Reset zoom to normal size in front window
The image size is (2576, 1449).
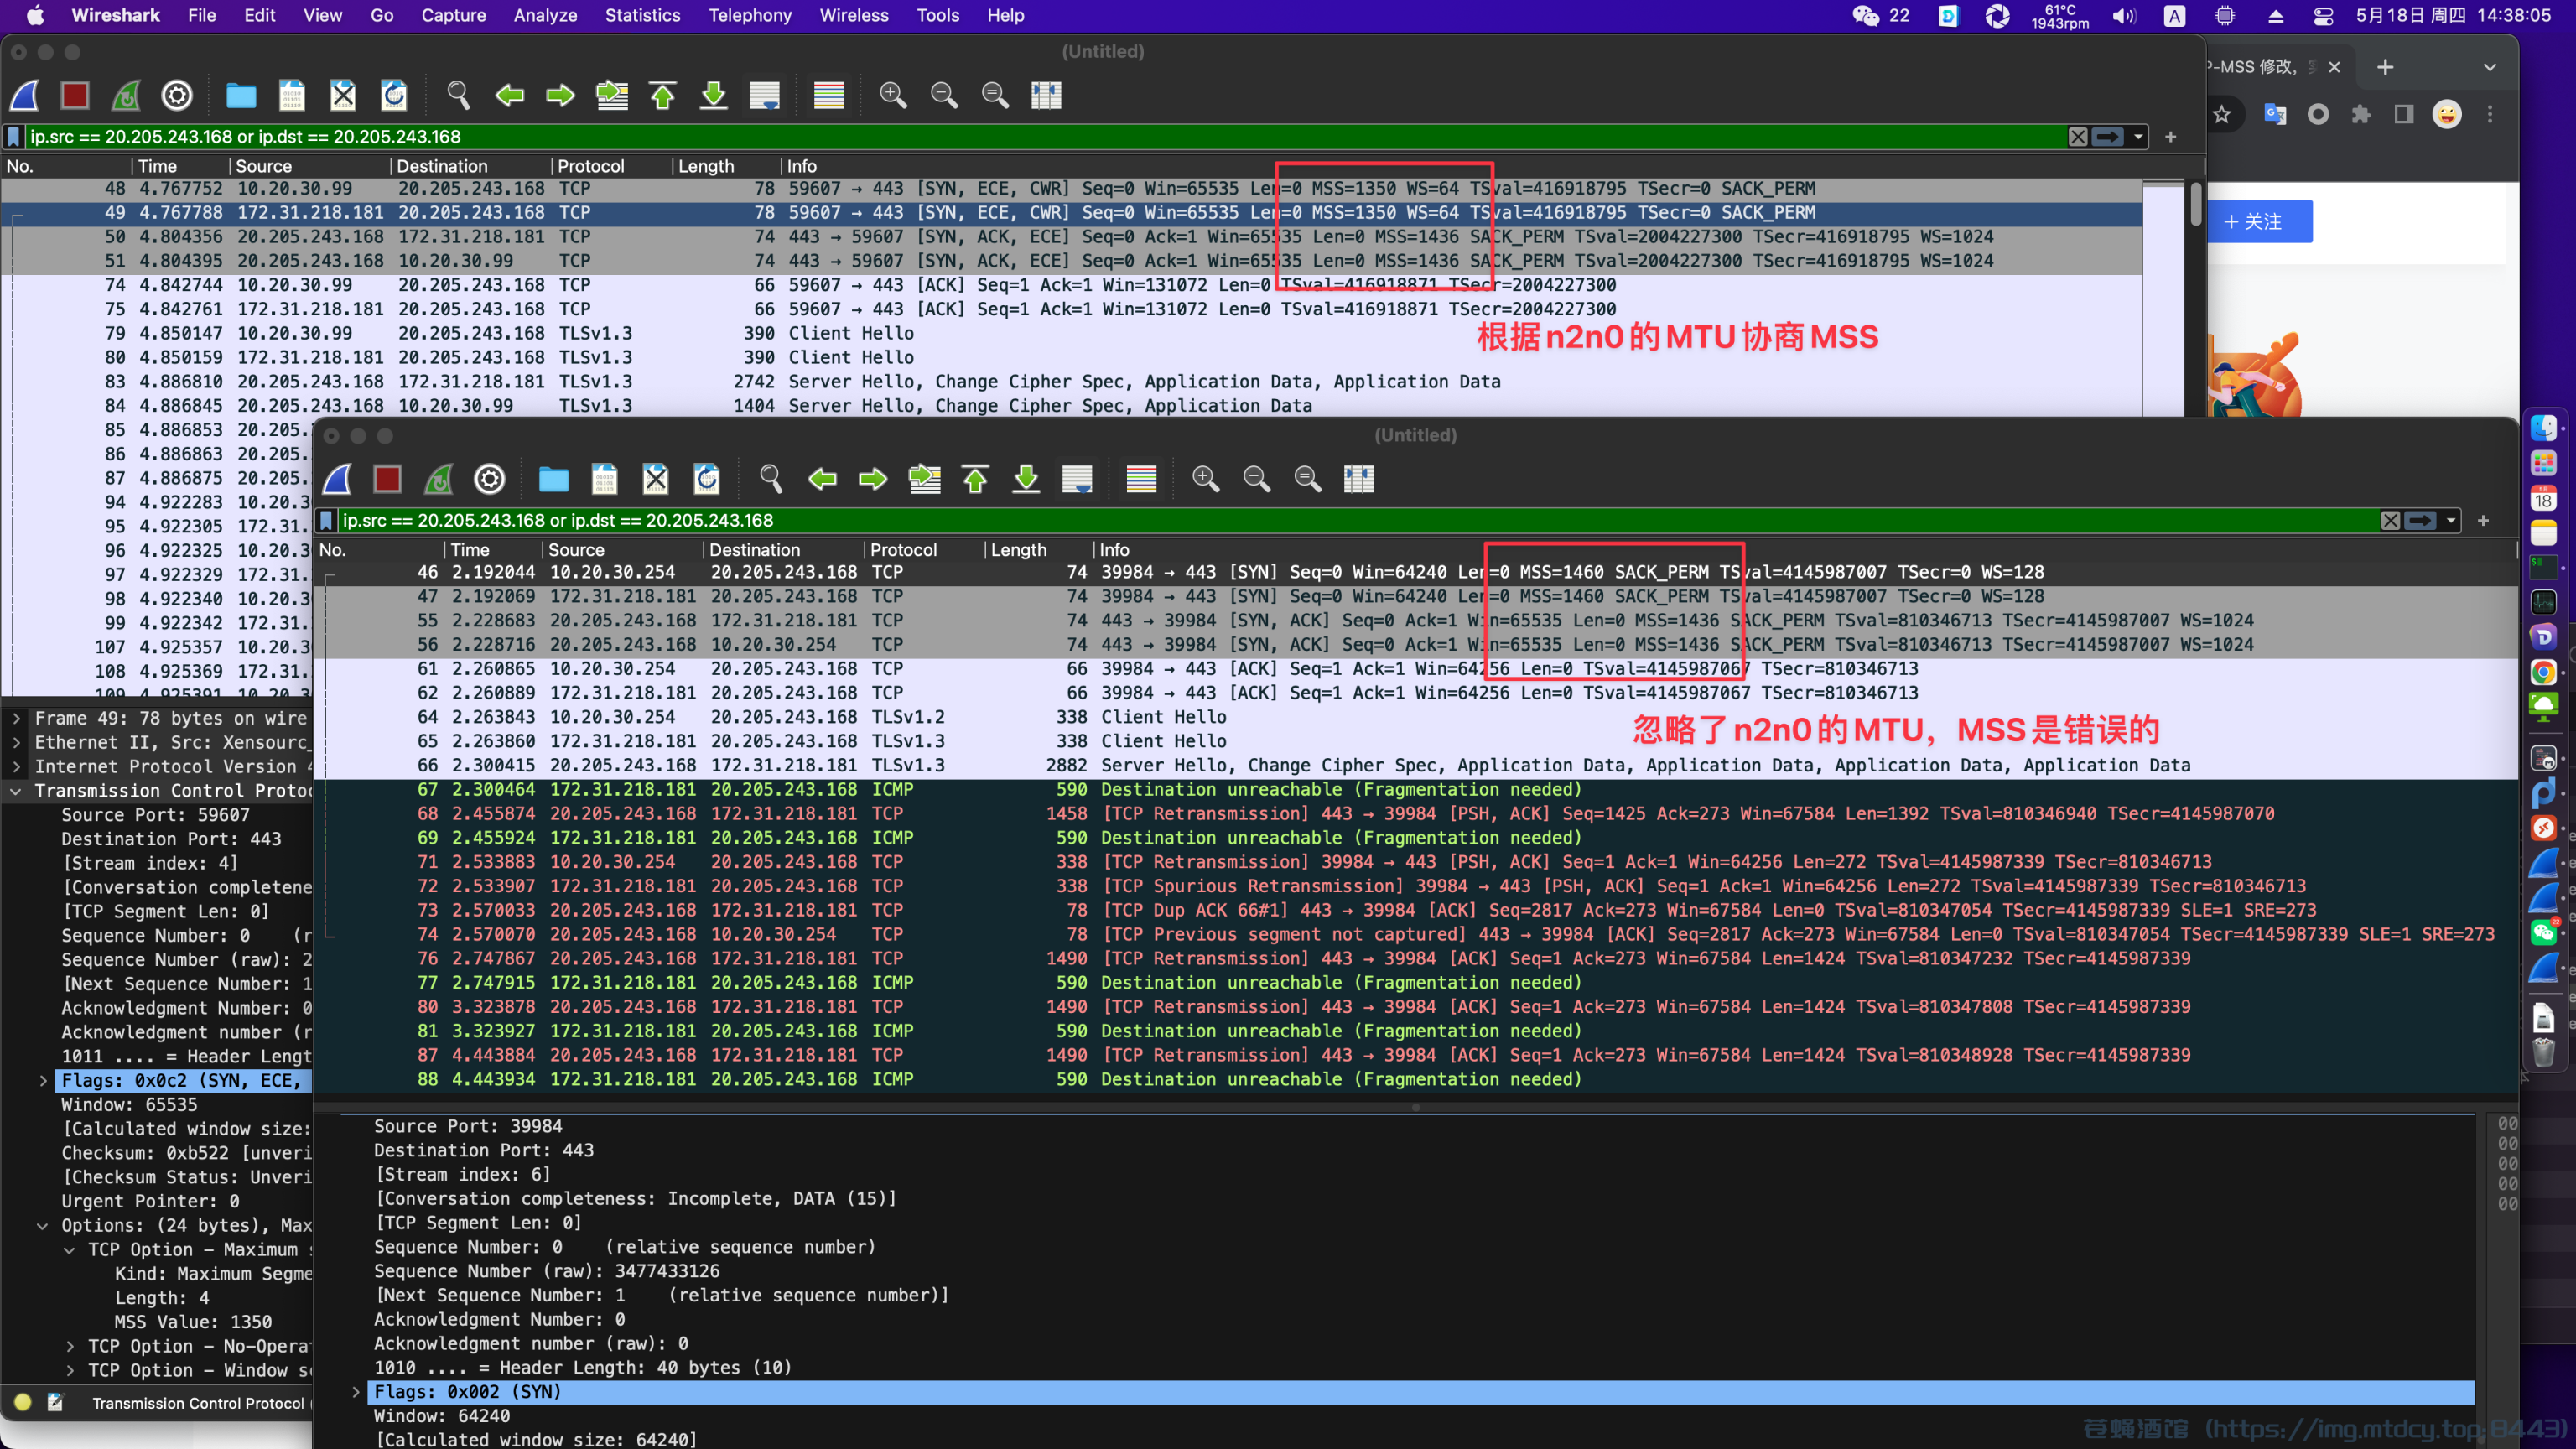pyautogui.click(x=1308, y=479)
